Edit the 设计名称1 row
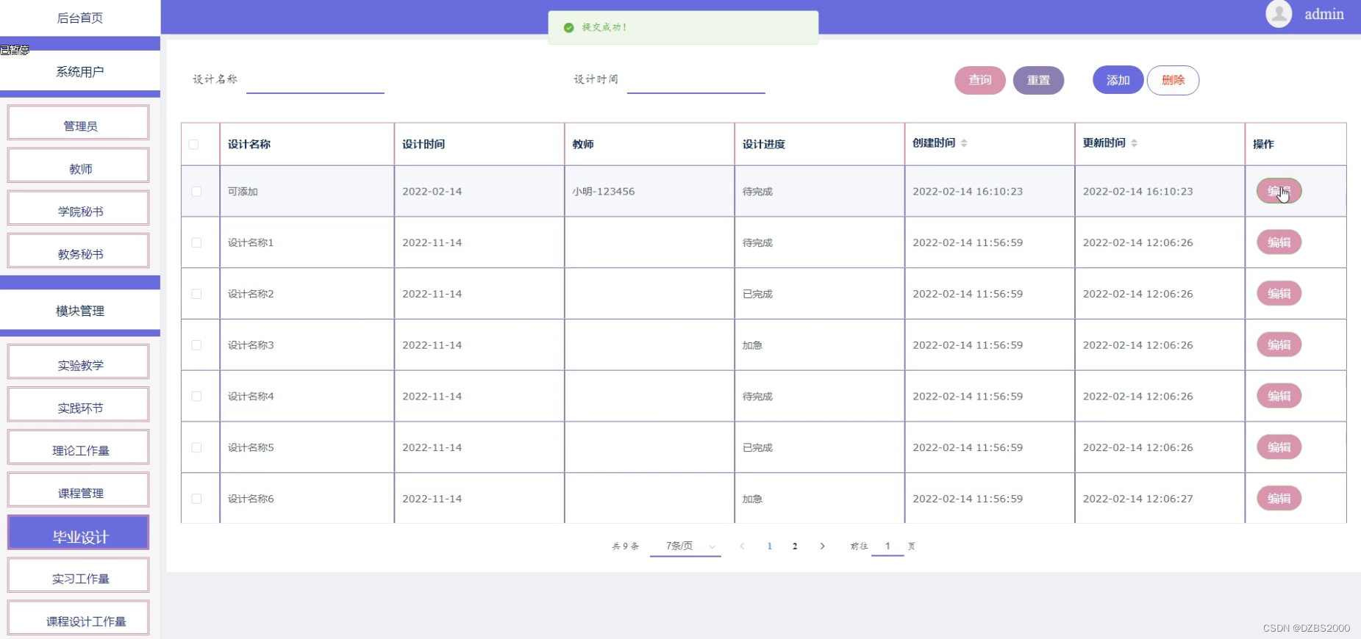Image resolution: width=1361 pixels, height=639 pixels. (x=1279, y=242)
